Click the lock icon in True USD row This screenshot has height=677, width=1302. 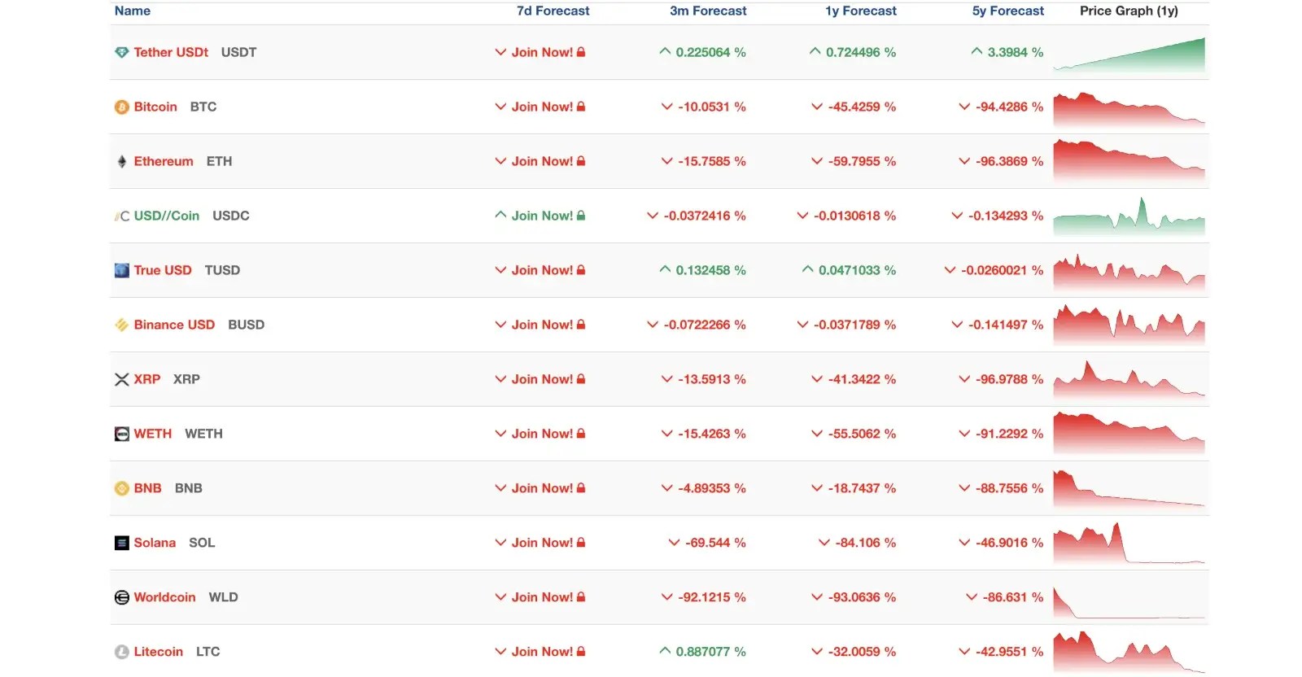tap(581, 270)
